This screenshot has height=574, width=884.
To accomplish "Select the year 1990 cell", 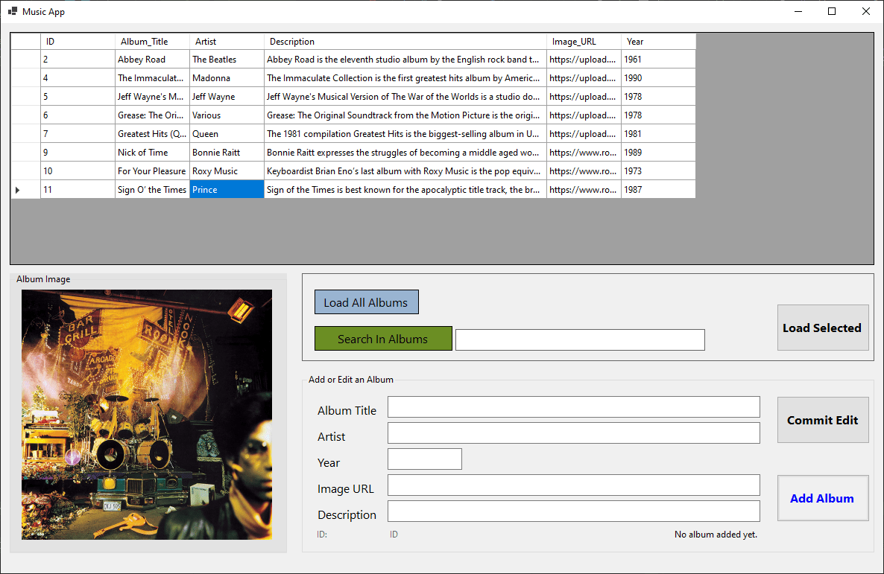I will pos(658,77).
